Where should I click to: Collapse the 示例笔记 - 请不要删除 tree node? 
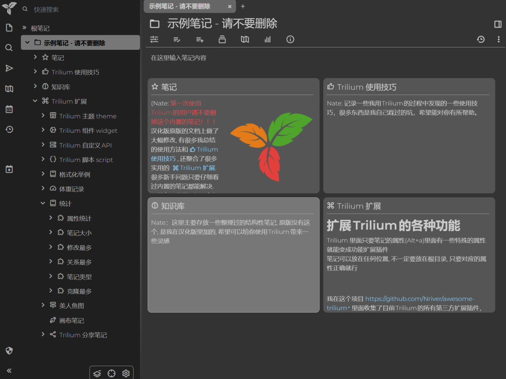pos(27,43)
